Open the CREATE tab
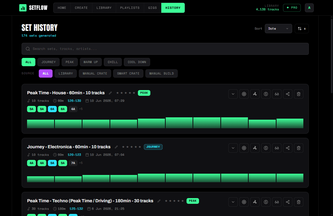 81,8
